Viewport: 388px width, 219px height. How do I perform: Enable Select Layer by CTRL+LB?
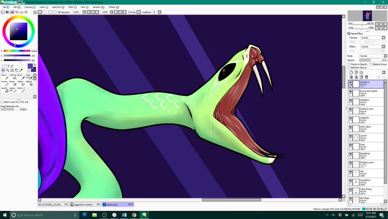[x=2, y=102]
